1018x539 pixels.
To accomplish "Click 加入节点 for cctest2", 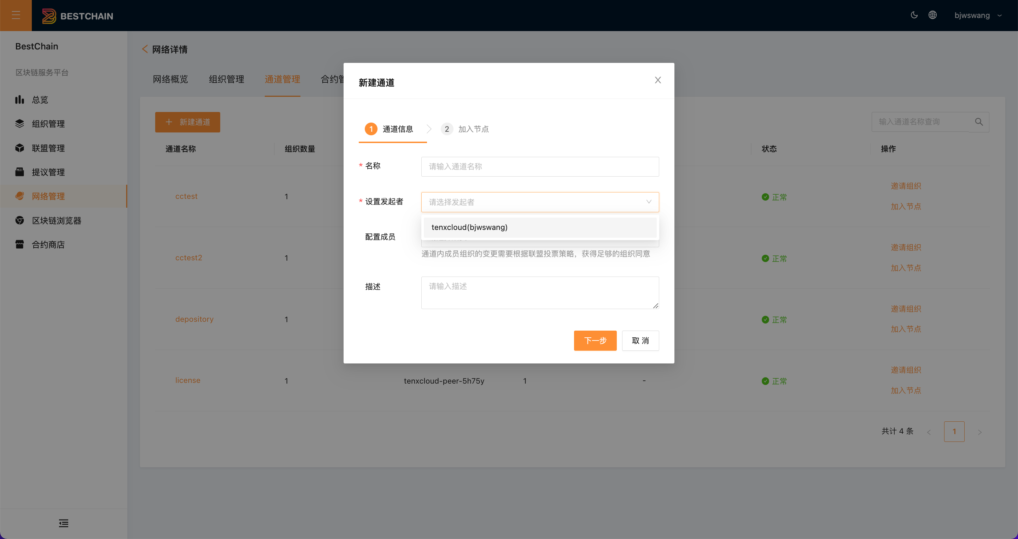I will (x=906, y=268).
